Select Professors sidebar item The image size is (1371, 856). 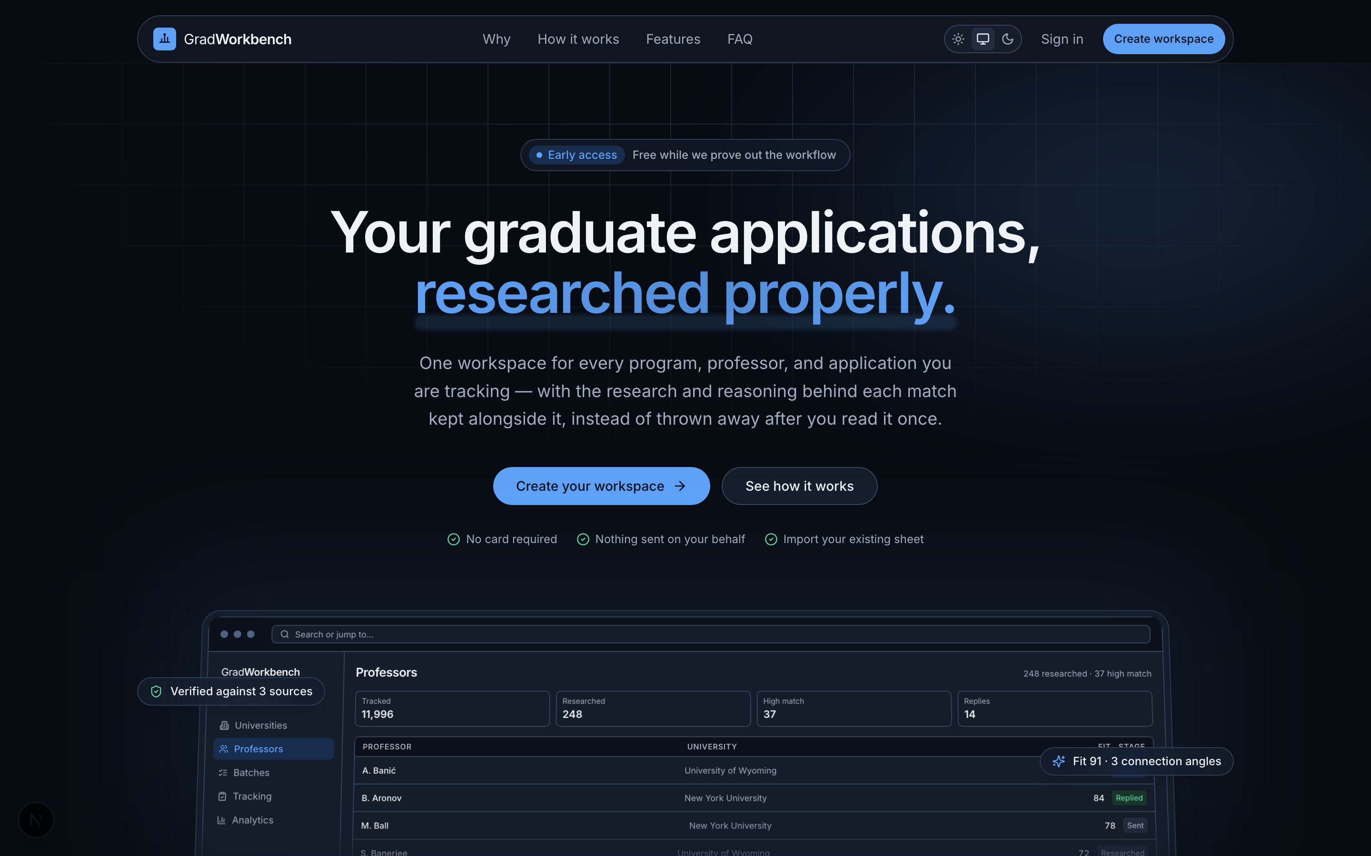coord(274,749)
